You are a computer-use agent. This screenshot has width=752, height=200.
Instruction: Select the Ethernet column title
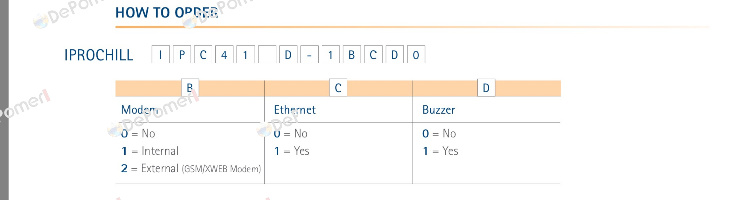295,110
